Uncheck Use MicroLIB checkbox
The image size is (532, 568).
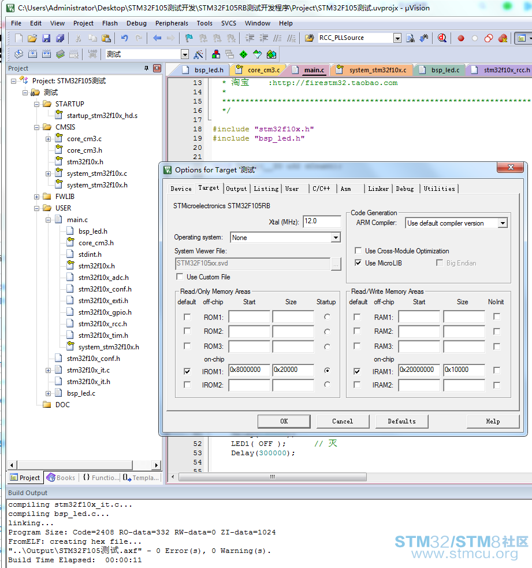[x=358, y=263]
